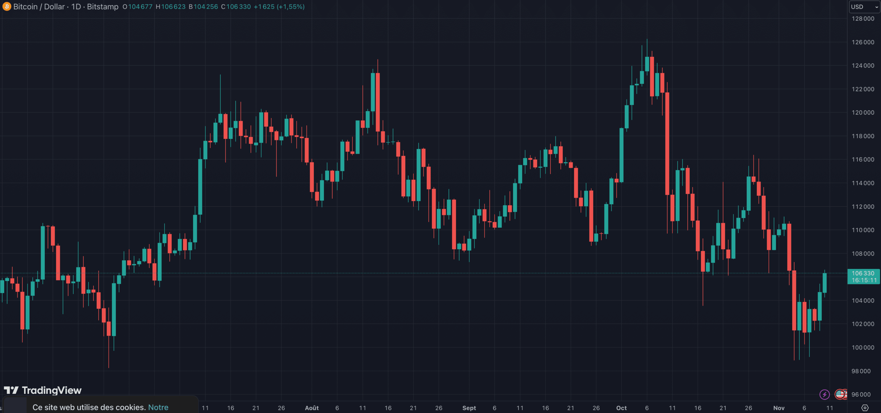This screenshot has height=413, width=881.
Task: Click the Bitstamp exchange name in the legend
Action: [102, 7]
